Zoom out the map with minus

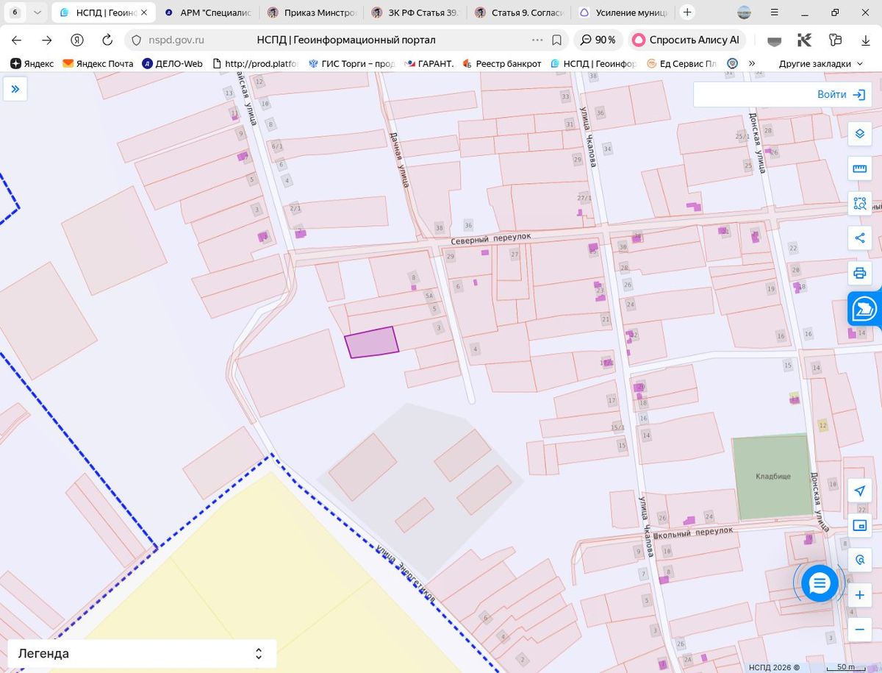pyautogui.click(x=859, y=630)
